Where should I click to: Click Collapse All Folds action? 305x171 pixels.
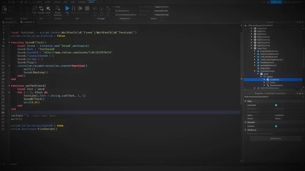[x=162, y=15]
